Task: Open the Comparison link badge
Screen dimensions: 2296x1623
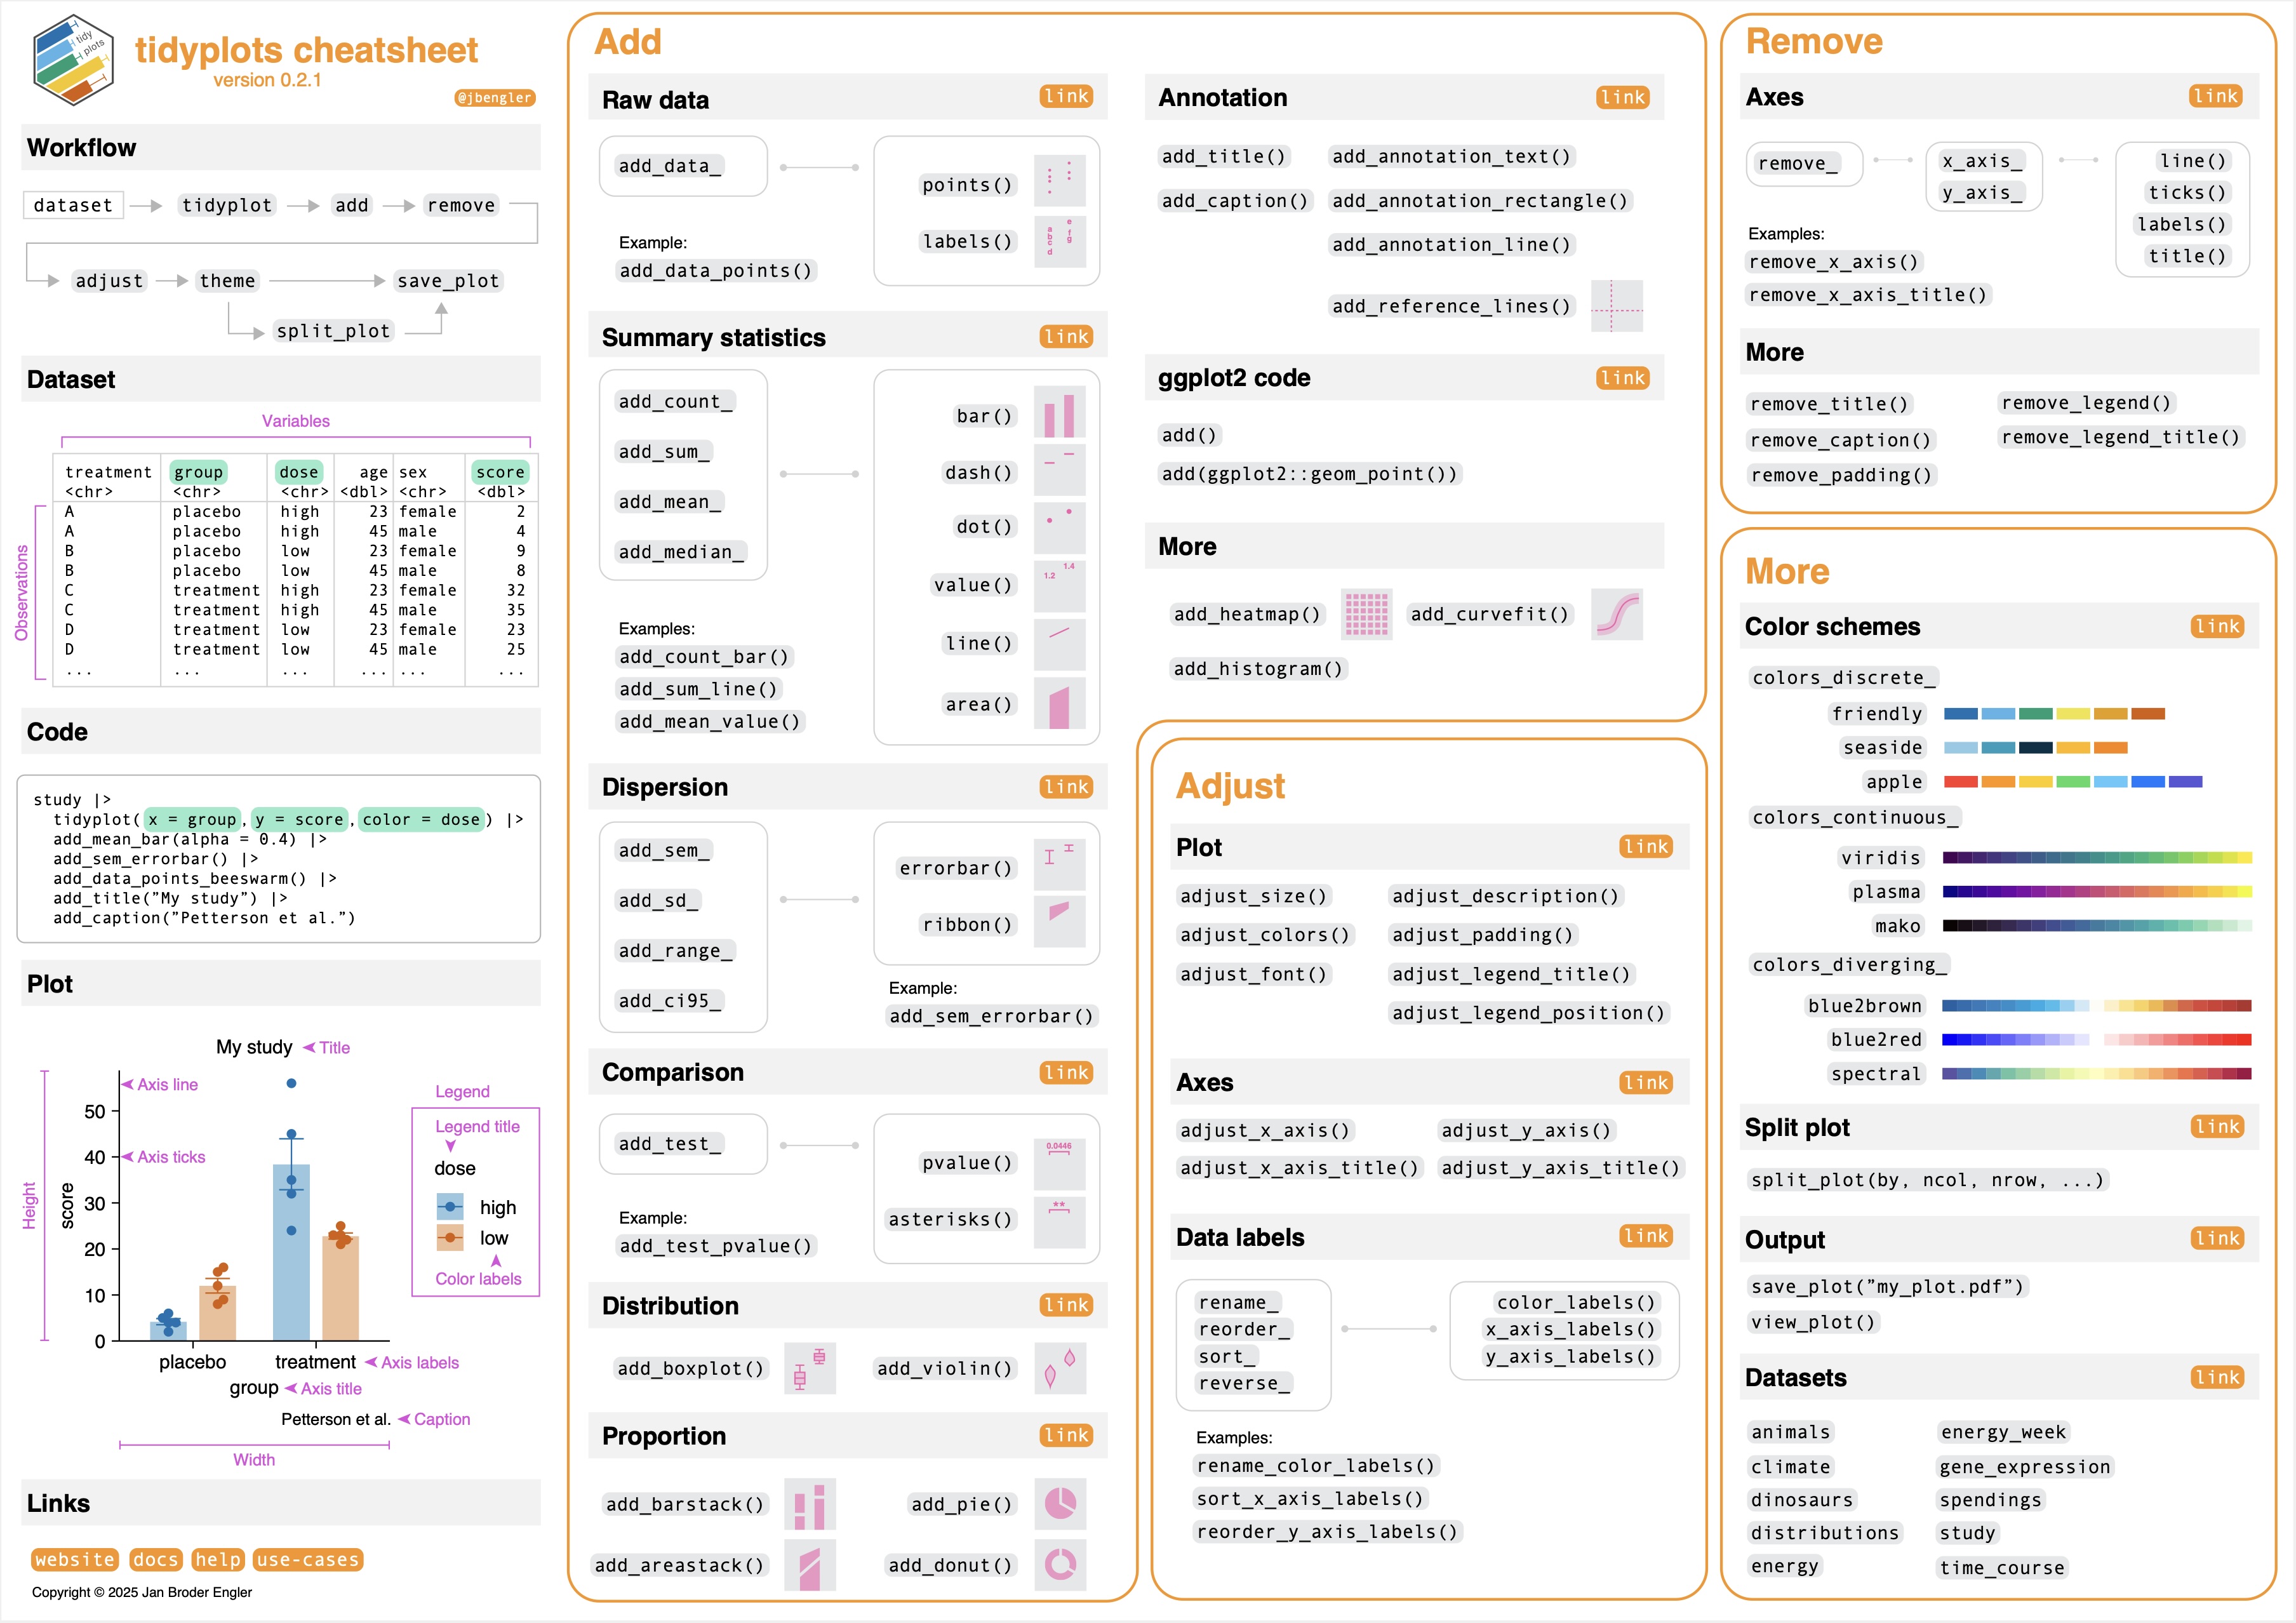Action: pos(1066,1072)
